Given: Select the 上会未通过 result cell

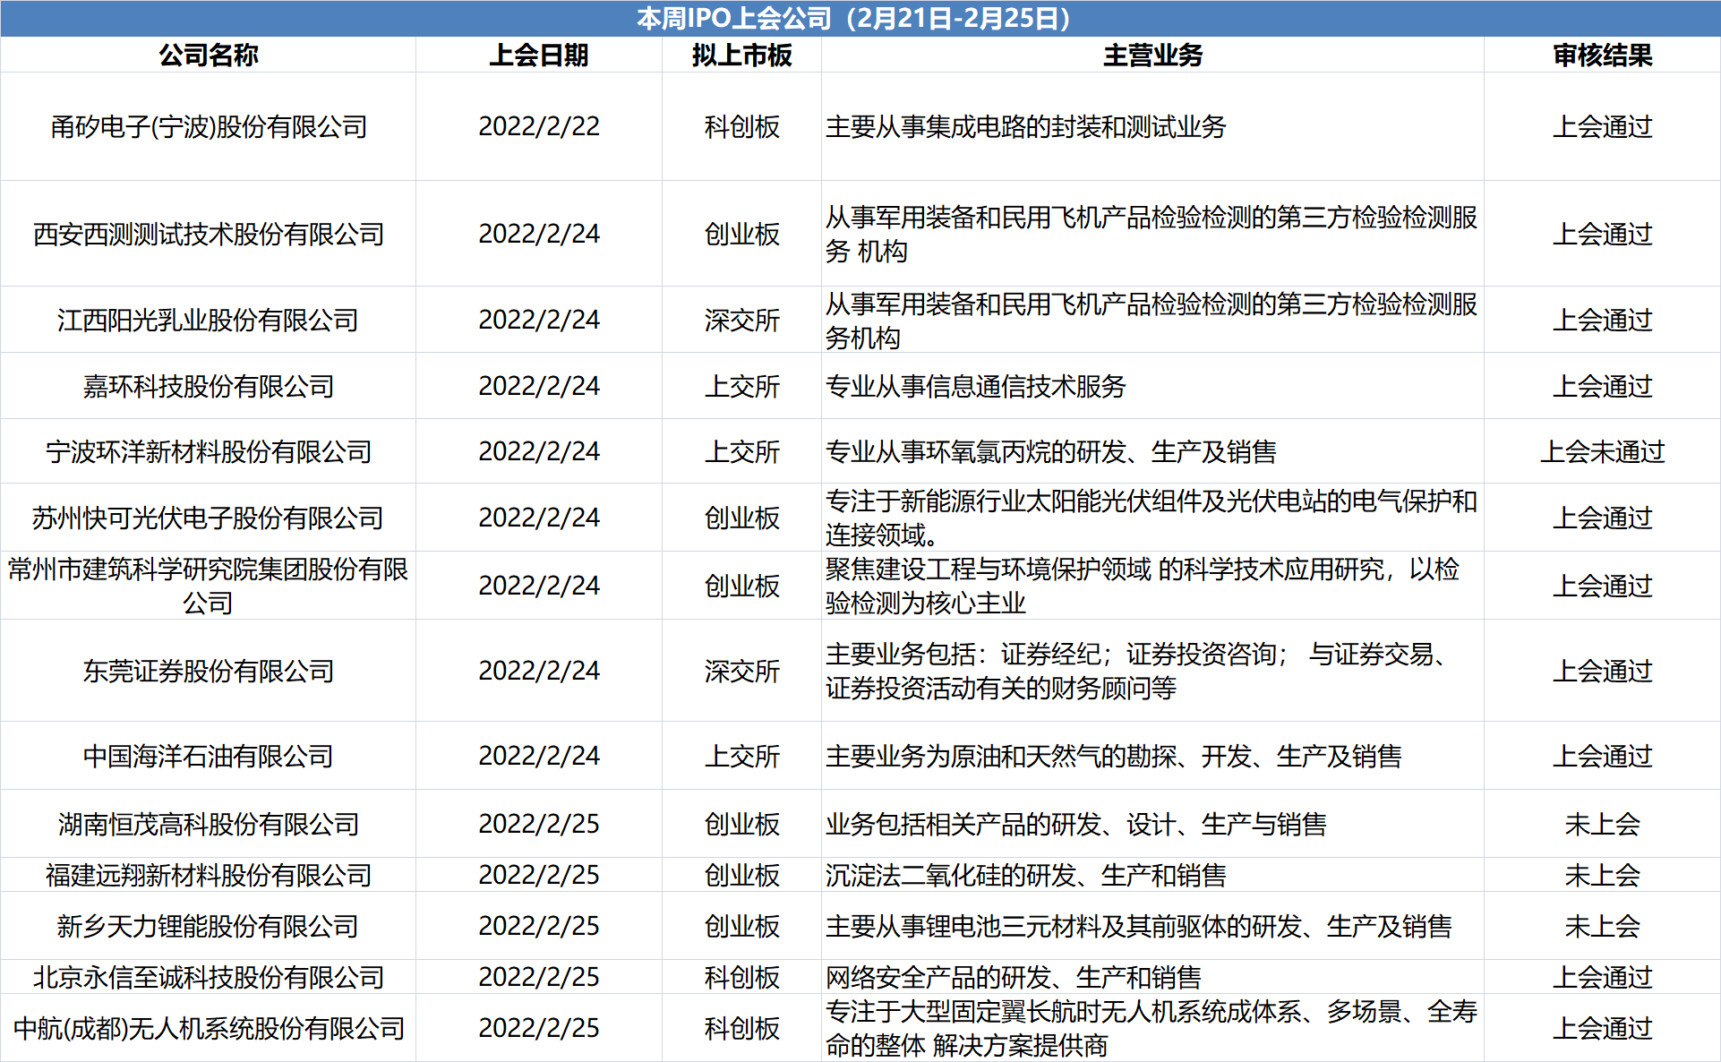Looking at the screenshot, I should coord(1602,451).
